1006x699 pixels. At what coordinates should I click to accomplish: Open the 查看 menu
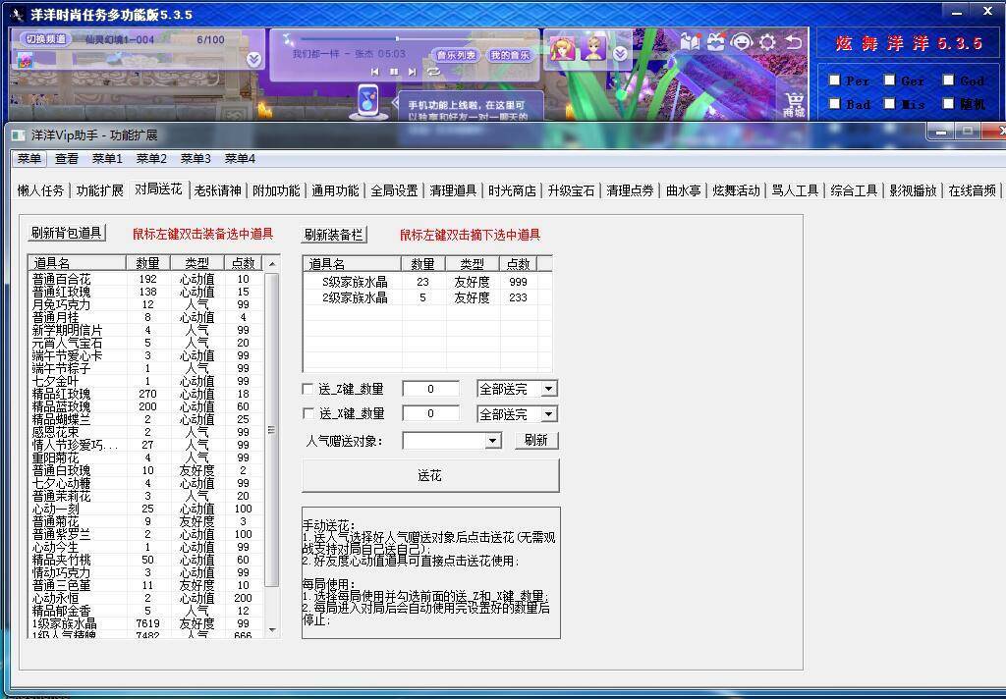[x=67, y=158]
